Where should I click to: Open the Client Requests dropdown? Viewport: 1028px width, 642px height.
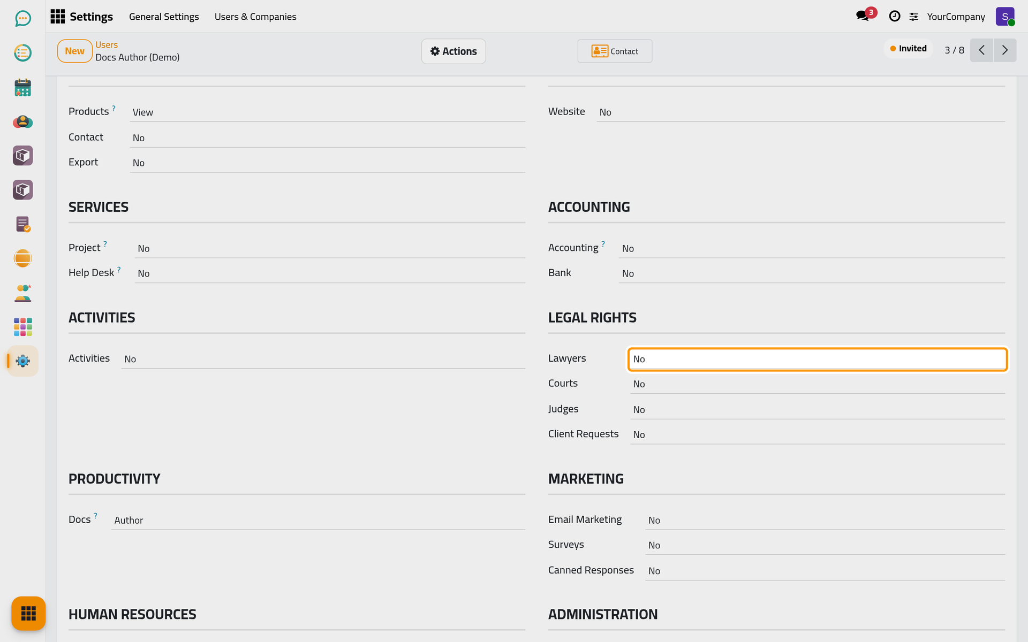(817, 434)
